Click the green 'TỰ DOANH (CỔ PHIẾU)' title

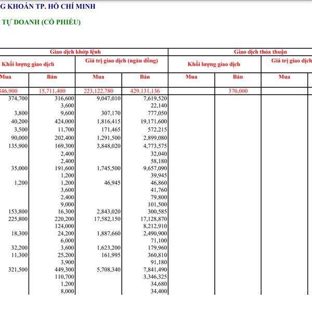(x=41, y=22)
